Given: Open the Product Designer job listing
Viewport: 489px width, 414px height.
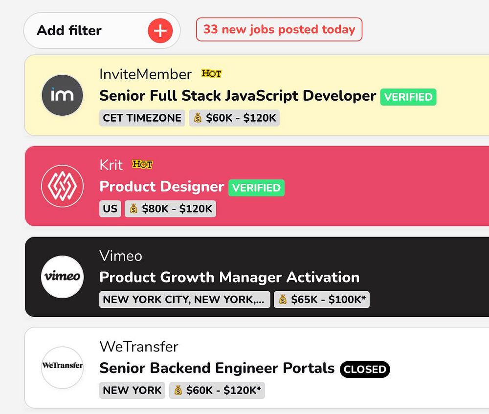Looking at the screenshot, I should point(161,187).
